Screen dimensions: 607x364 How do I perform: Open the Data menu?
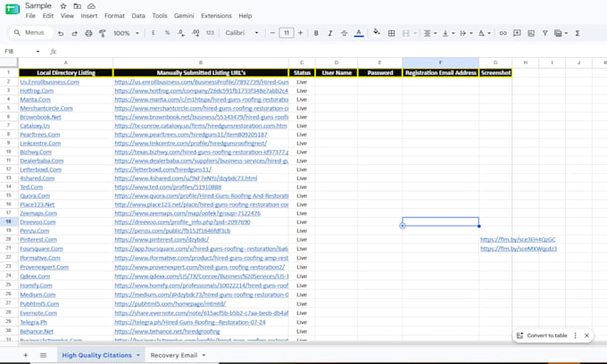(138, 16)
